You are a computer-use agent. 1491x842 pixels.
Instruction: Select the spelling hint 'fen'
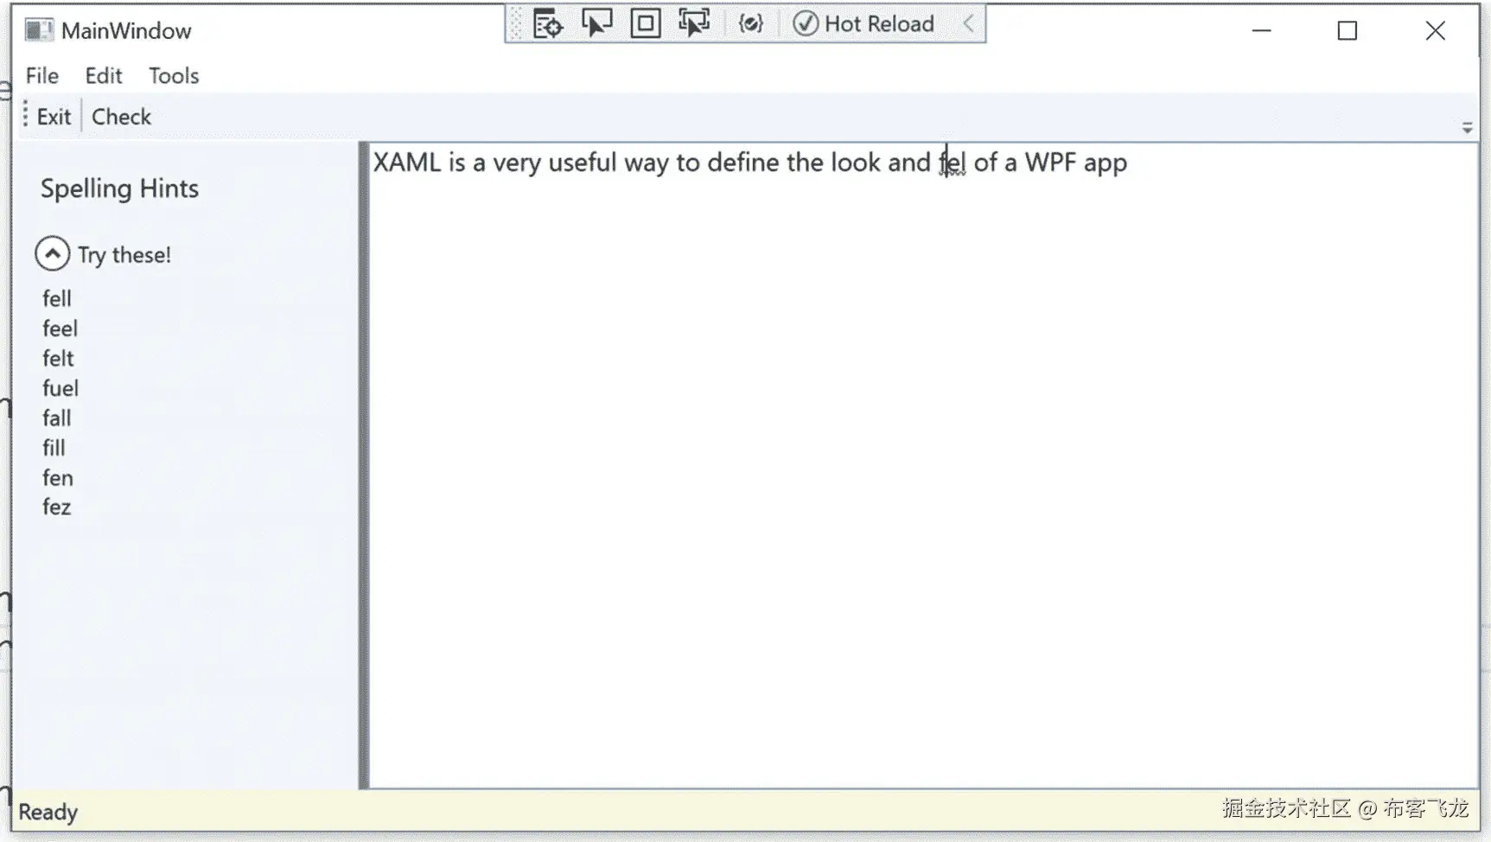(58, 478)
